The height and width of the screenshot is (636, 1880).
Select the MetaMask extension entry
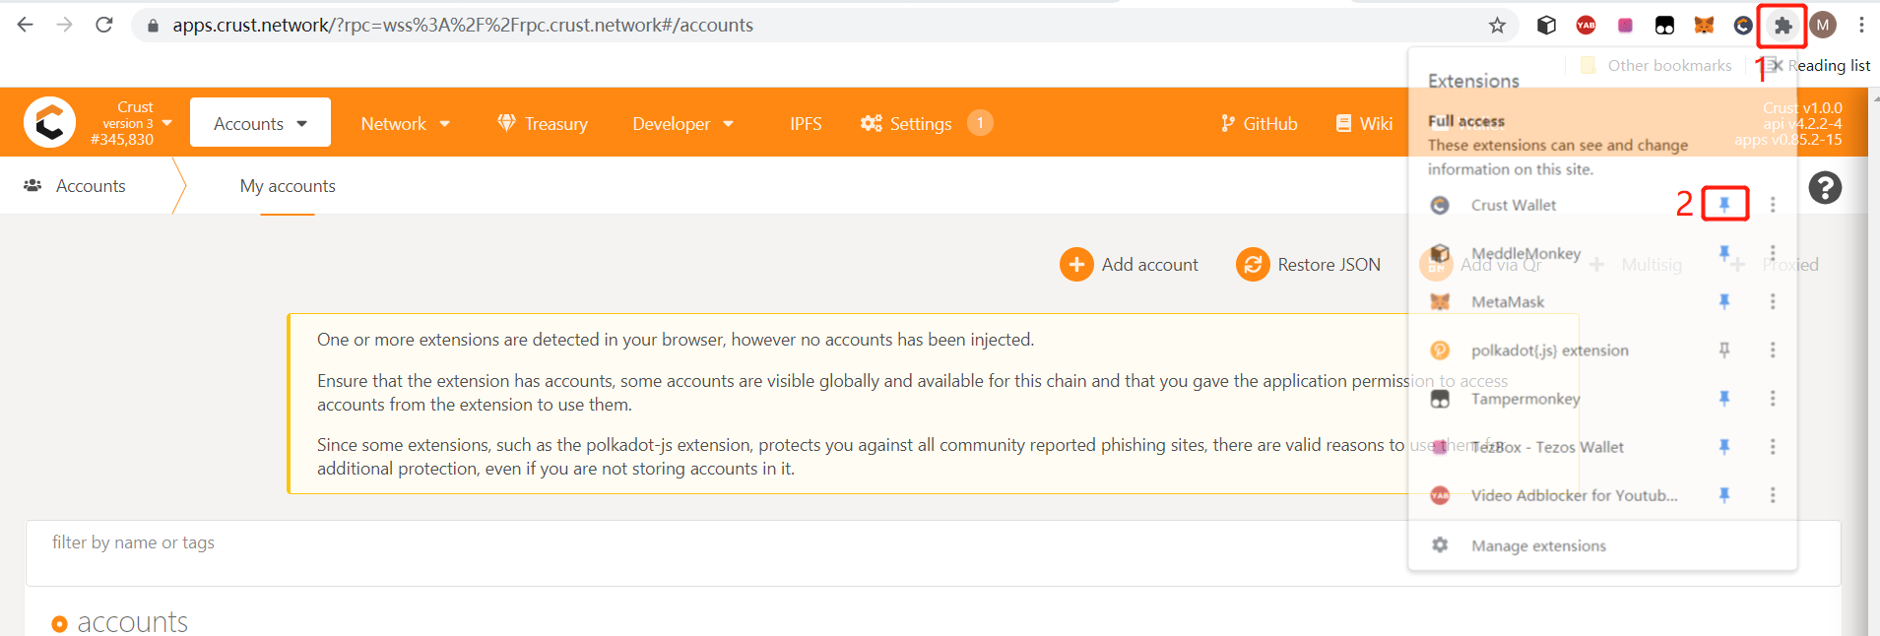pos(1508,302)
